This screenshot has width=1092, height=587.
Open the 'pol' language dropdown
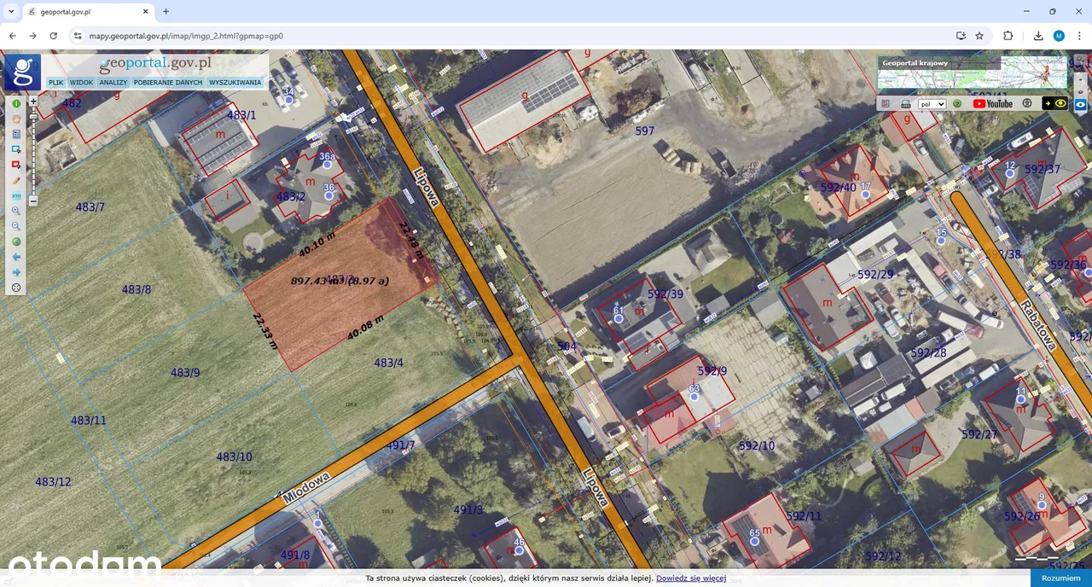point(932,104)
